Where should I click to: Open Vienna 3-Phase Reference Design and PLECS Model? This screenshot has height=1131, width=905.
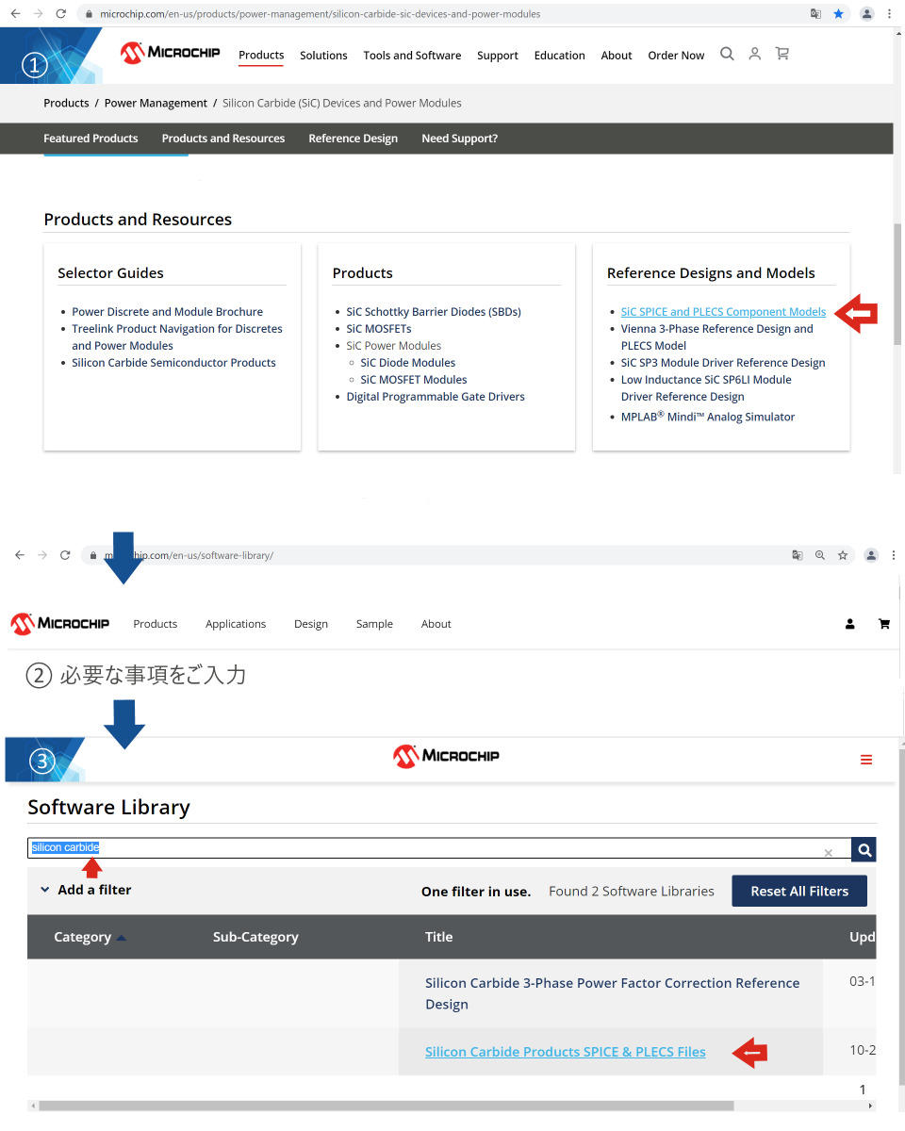pyautogui.click(x=716, y=337)
